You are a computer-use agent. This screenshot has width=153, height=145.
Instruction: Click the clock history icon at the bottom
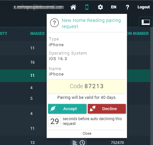click(x=82, y=143)
